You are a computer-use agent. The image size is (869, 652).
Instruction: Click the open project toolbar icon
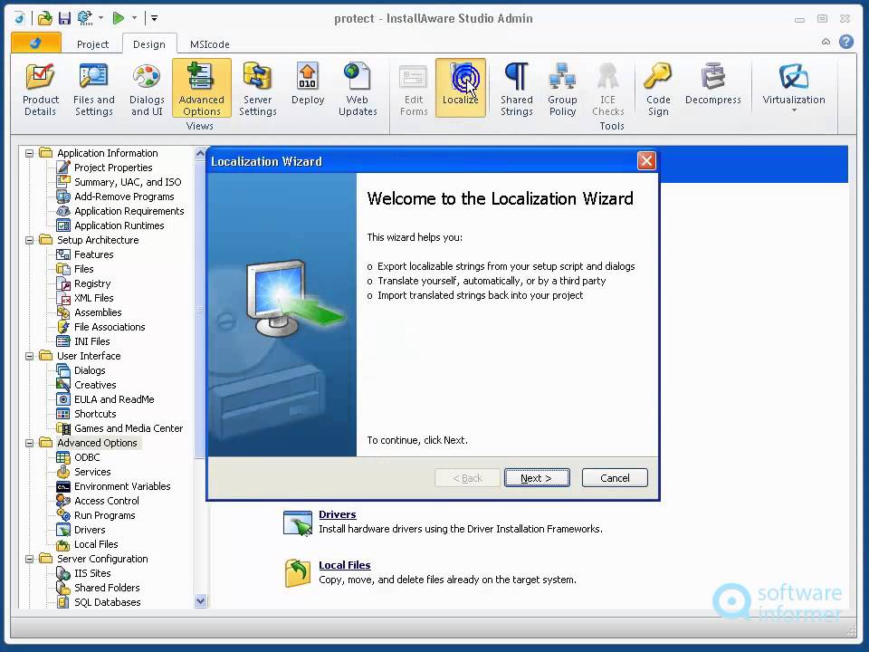coord(45,18)
